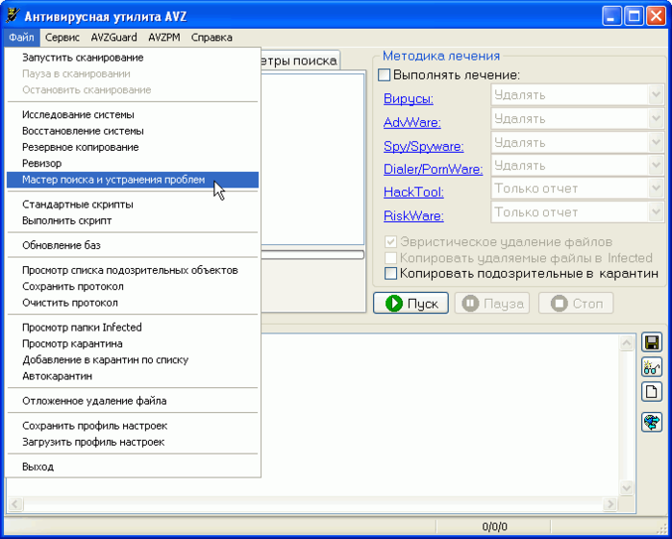Click the 0/0/0 status bar counter
The width and height of the screenshot is (672, 539).
point(494,527)
